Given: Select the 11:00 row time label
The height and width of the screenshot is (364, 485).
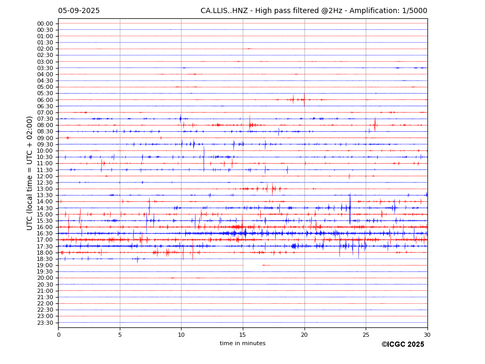Looking at the screenshot, I should click(x=45, y=164).
